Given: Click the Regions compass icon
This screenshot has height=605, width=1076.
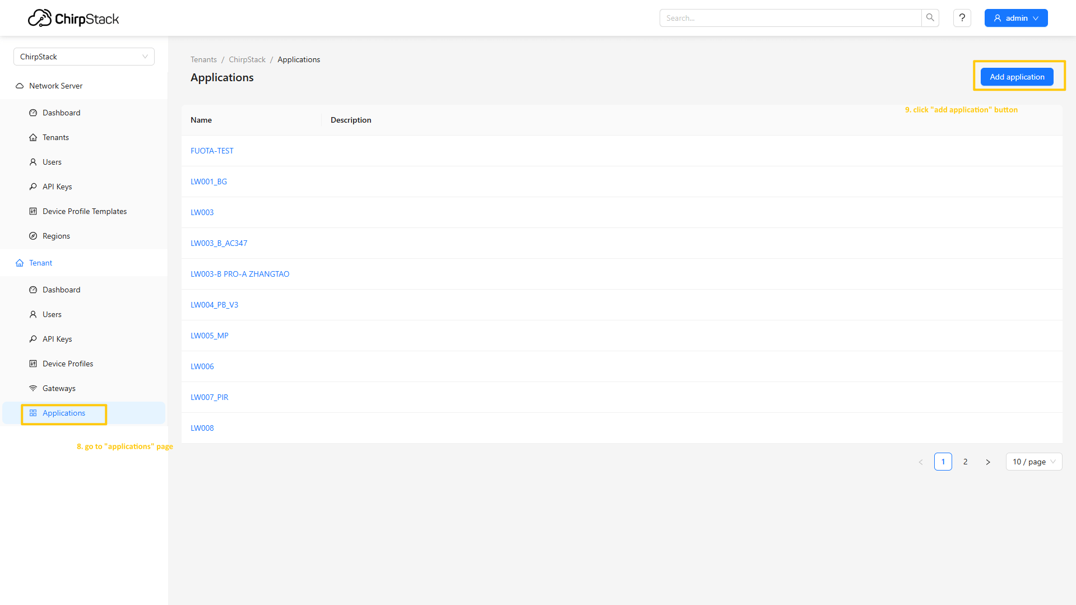Looking at the screenshot, I should (x=33, y=236).
